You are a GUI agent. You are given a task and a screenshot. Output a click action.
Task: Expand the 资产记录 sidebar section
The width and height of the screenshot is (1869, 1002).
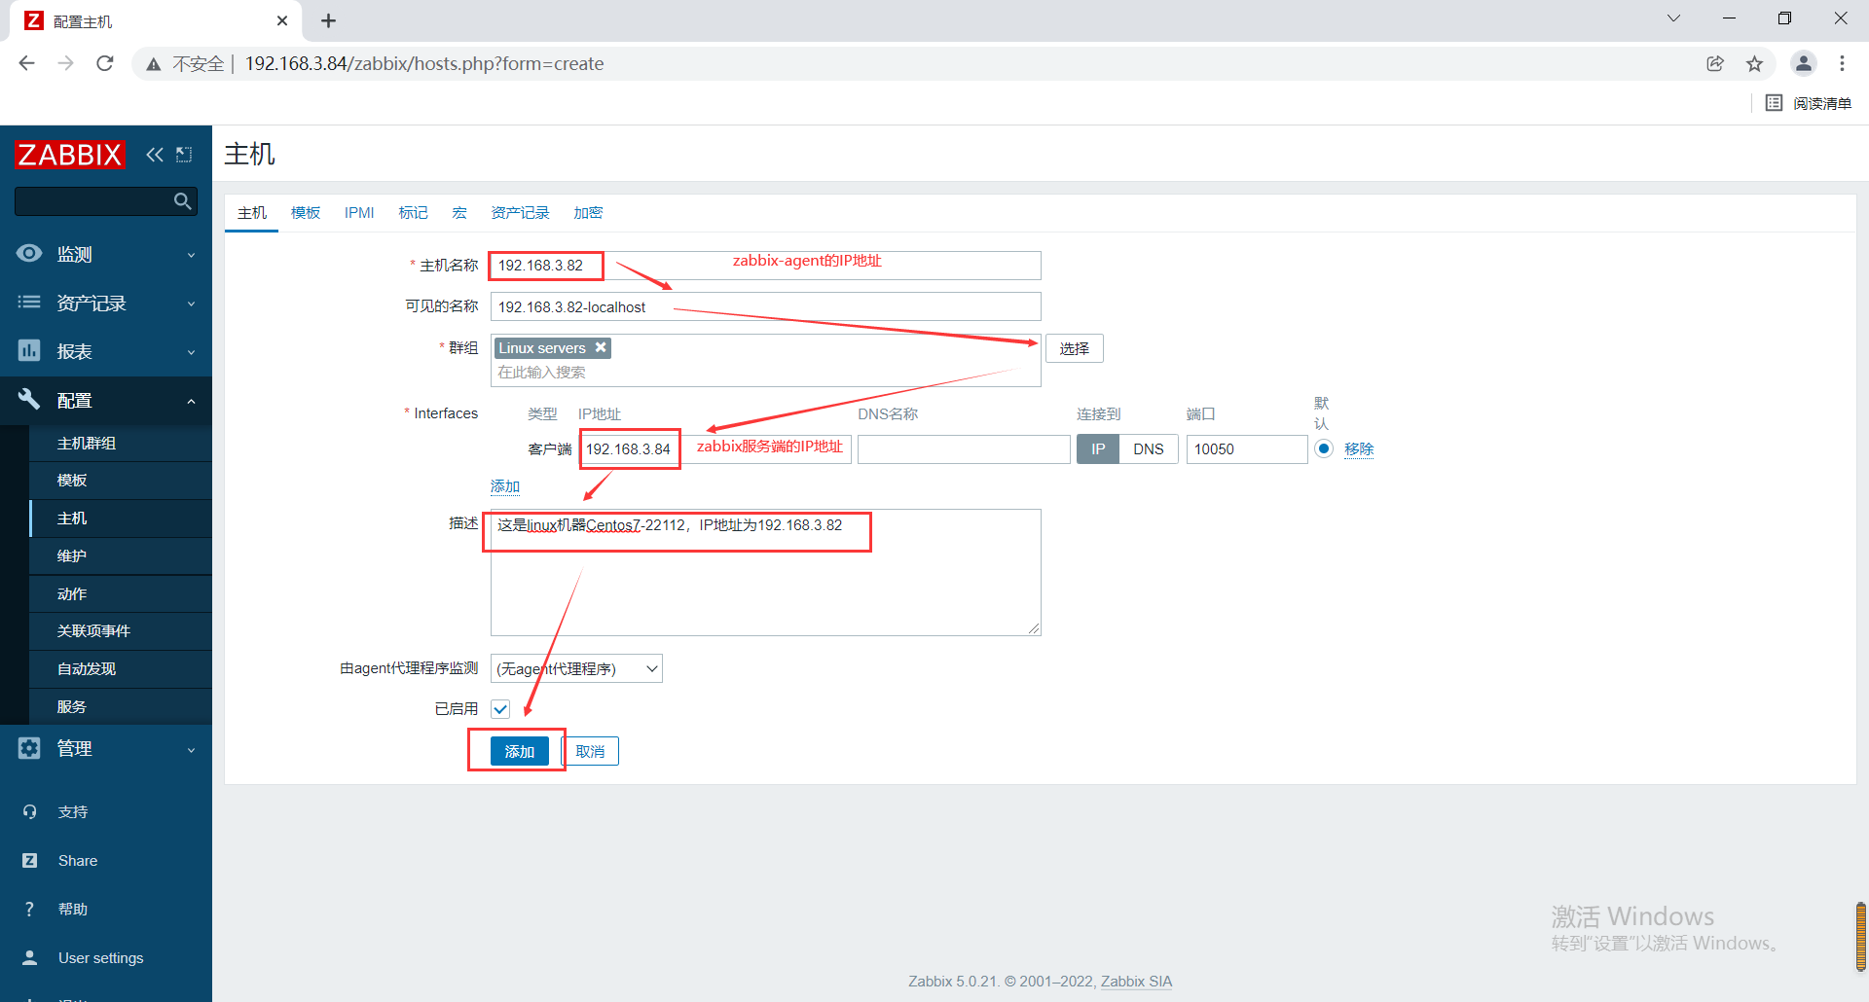pyautogui.click(x=106, y=303)
